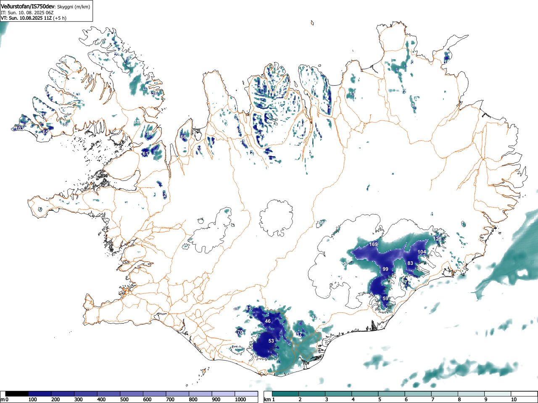The height and width of the screenshot is (403, 538).
Task: Click the 'm' unit label of the meter legend
Action: pos(3,400)
